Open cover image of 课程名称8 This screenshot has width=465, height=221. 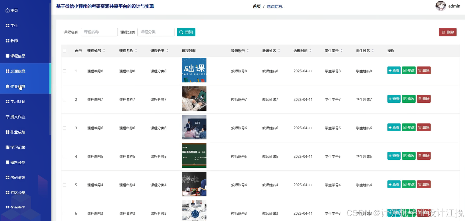(194, 70)
